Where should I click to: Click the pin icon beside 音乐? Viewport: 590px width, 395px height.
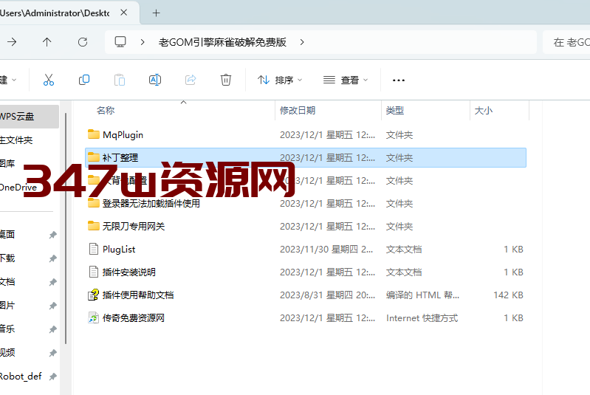tap(52, 329)
